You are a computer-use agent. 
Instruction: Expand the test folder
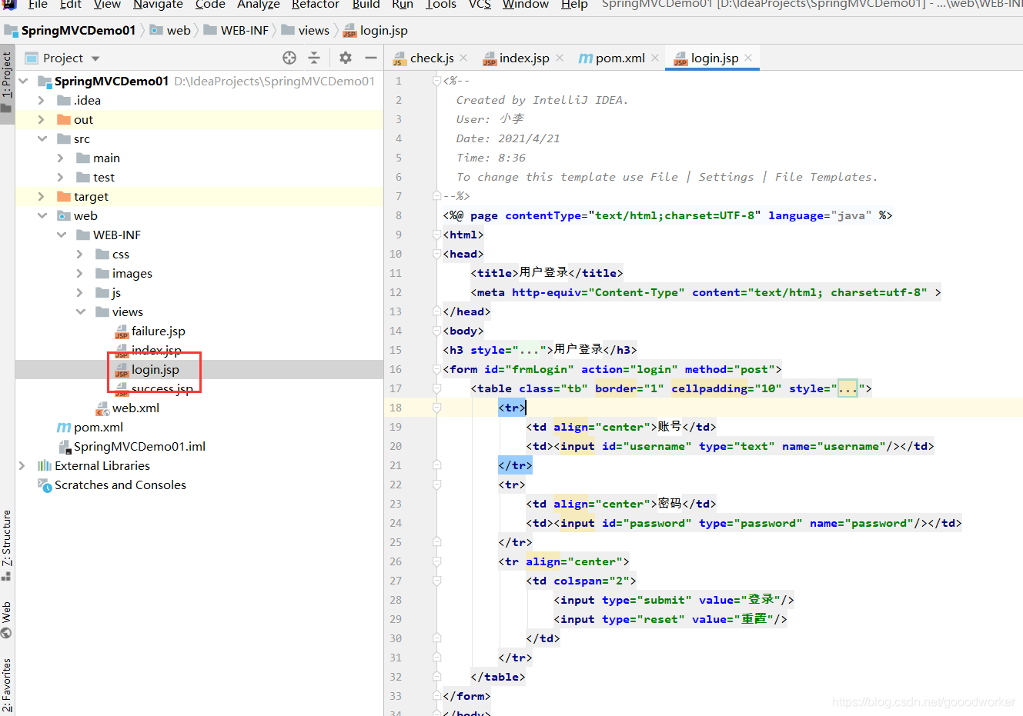(x=61, y=177)
